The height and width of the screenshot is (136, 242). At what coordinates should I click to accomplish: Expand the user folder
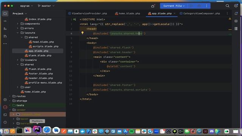click(18, 87)
